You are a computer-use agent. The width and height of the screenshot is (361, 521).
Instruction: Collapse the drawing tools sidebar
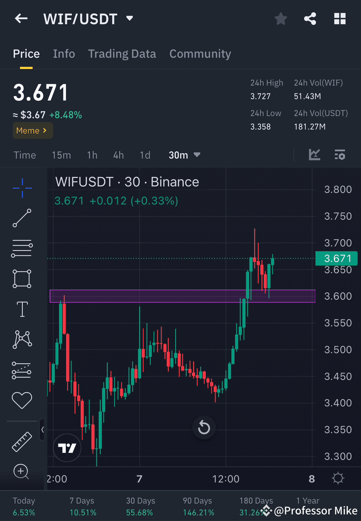[x=42, y=430]
